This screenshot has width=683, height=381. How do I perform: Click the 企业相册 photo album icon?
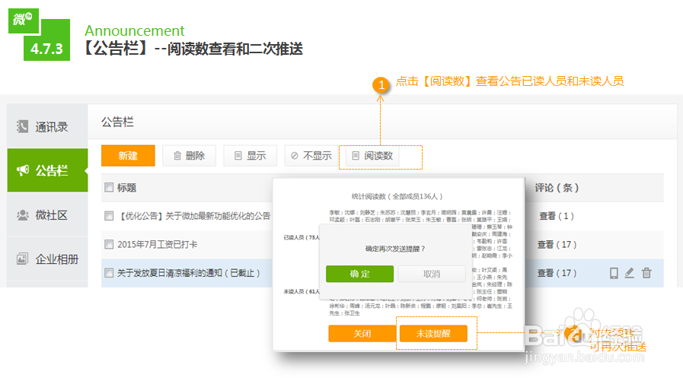pyautogui.click(x=22, y=259)
